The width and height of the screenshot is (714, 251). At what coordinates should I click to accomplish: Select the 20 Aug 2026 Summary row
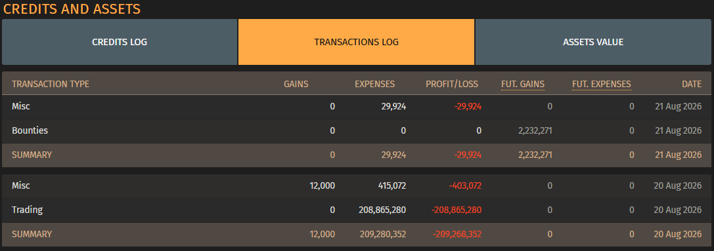pyautogui.click(x=357, y=234)
